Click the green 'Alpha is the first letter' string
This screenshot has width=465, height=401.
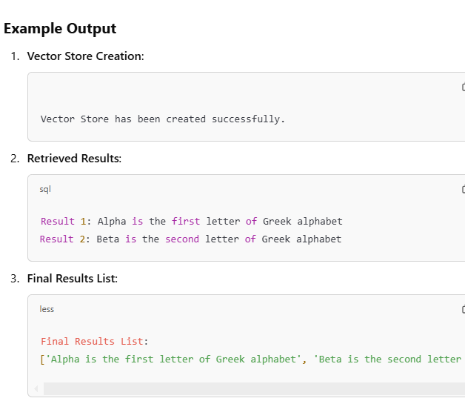click(x=171, y=359)
